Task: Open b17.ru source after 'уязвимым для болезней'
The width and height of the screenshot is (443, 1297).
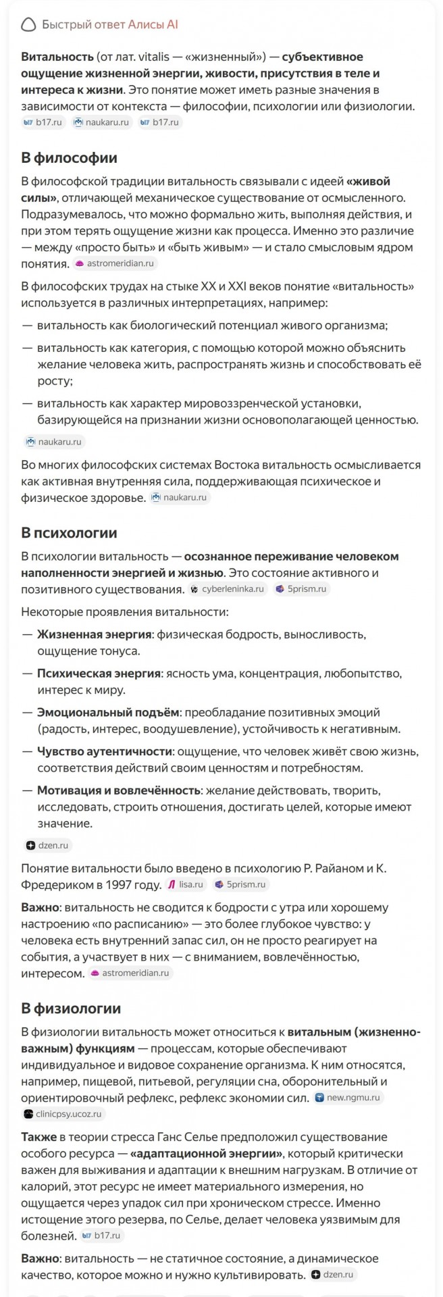Action: [101, 1236]
